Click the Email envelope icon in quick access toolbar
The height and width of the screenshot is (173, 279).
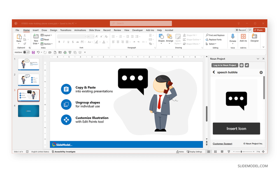60,52
